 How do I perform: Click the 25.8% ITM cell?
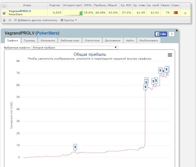tap(88, 13)
